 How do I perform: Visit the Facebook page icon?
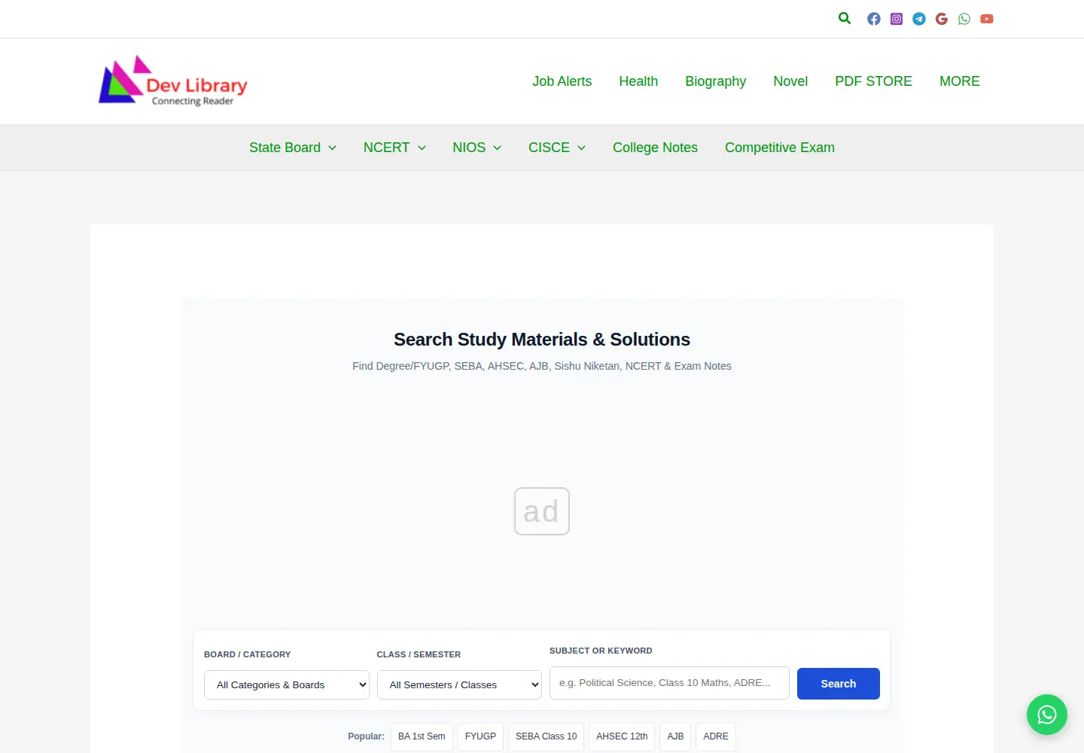pos(874,19)
